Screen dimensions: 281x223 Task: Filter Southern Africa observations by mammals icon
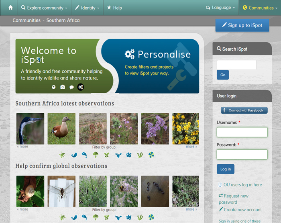(x=118, y=155)
